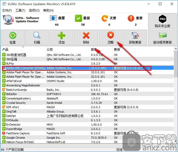Click the green check icon beside Google Chrome

pyautogui.click(x=4, y=137)
